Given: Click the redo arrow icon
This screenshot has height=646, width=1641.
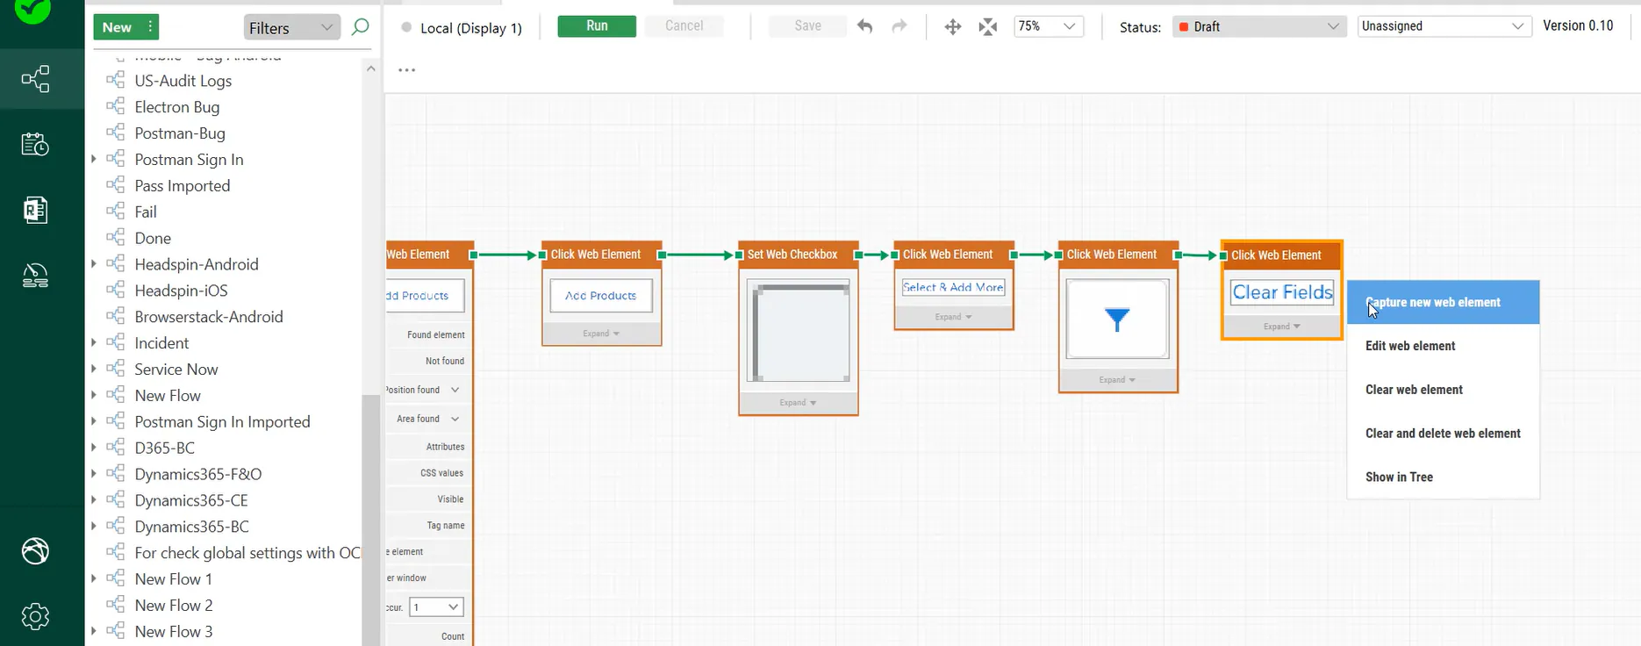Looking at the screenshot, I should (899, 26).
